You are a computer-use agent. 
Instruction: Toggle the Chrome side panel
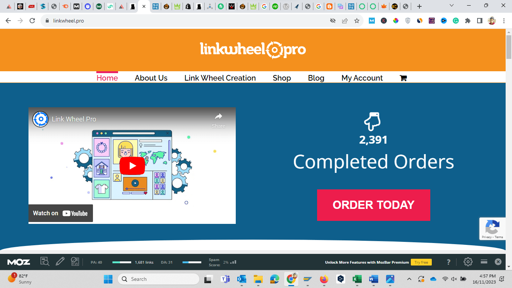[x=479, y=21]
